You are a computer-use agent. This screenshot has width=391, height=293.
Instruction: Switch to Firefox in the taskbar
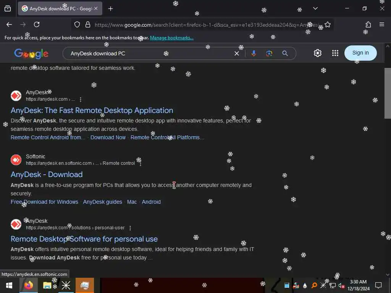point(29,285)
